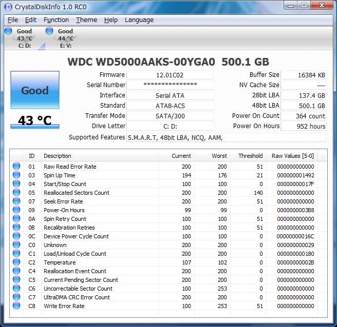Click the ID column header
The height and width of the screenshot is (327, 337).
coord(32,156)
